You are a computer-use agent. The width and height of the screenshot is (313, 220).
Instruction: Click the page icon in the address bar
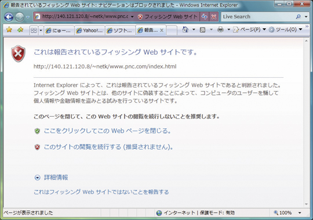click(37, 17)
